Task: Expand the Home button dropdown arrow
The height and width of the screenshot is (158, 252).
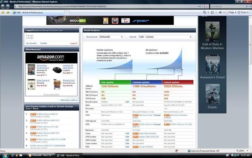Action: [208, 12]
